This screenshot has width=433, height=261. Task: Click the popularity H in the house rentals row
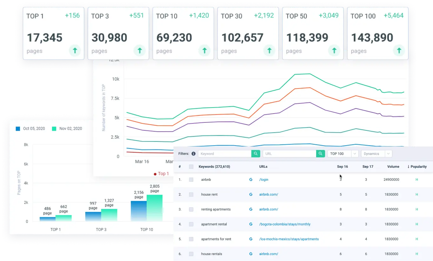417,254
